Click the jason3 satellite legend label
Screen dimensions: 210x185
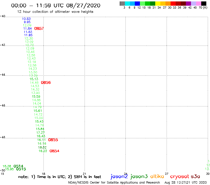pos(139,176)
